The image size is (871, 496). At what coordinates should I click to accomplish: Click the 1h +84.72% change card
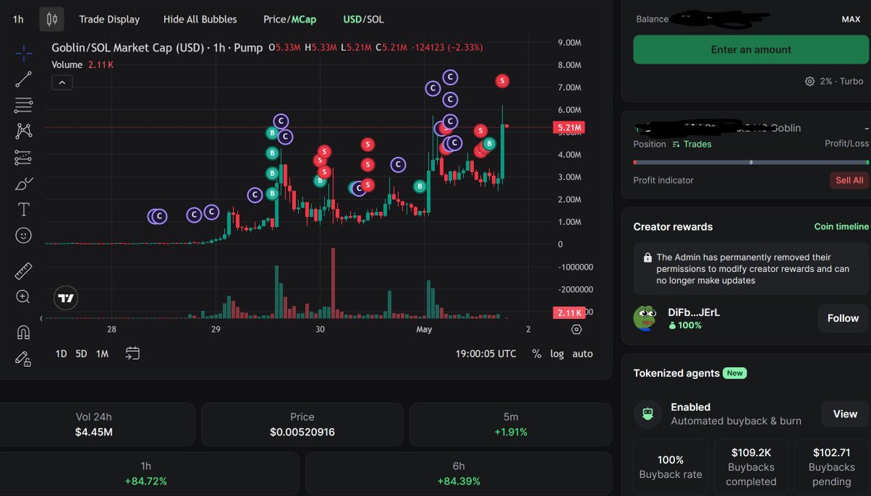tap(149, 474)
